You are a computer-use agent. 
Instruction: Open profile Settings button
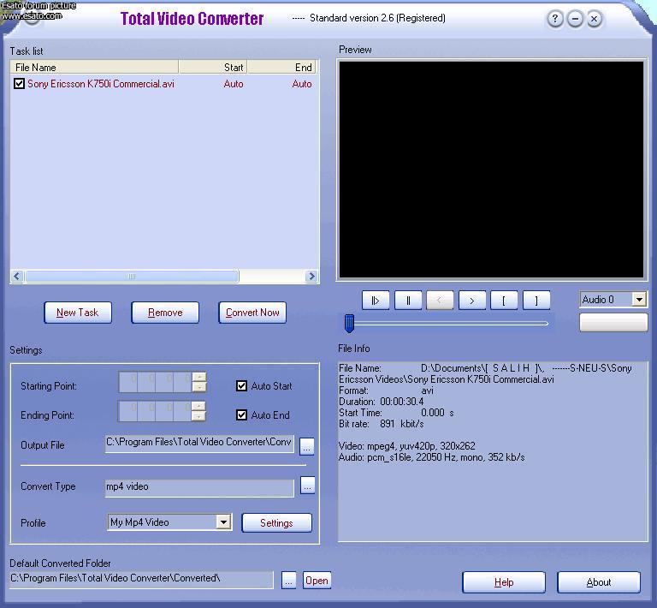click(x=276, y=523)
